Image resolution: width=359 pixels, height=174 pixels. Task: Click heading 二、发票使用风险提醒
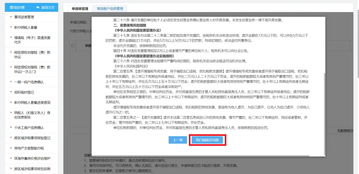[130, 25]
